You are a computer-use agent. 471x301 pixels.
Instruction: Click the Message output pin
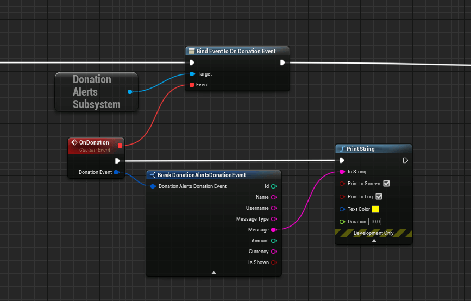point(273,230)
